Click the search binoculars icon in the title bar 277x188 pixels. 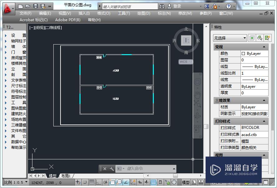pos(162,6)
